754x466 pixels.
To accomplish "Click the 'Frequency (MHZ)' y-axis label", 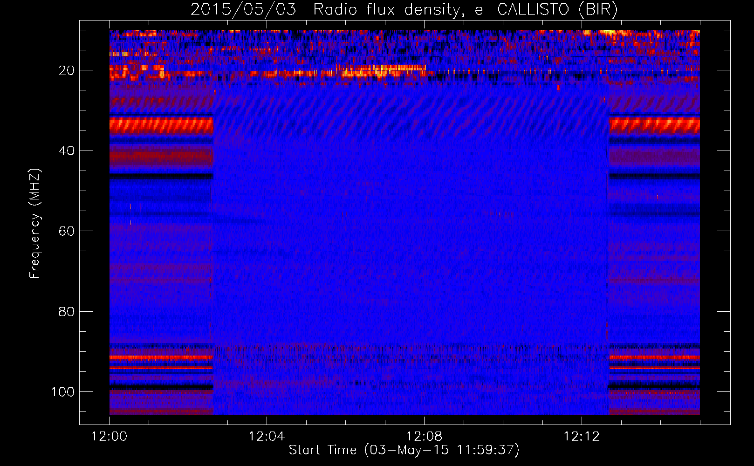I will [35, 223].
